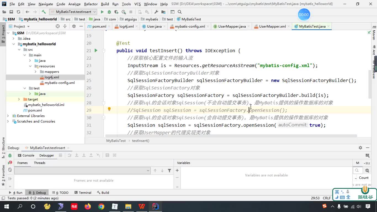Open Project Structure icon in the toolbar
The image size is (377, 212).
click(x=163, y=12)
